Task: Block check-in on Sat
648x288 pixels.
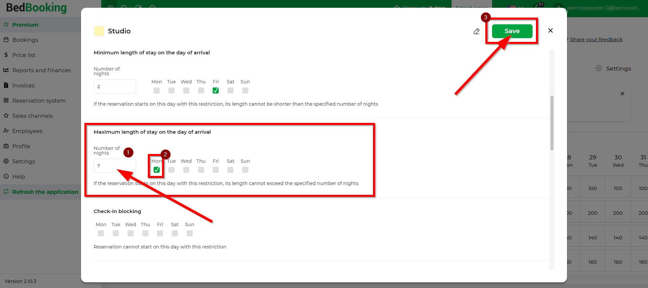Action: tap(175, 233)
